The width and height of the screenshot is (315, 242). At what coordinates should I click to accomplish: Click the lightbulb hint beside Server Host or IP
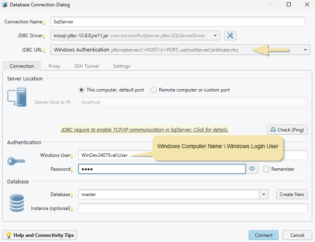click(73, 103)
